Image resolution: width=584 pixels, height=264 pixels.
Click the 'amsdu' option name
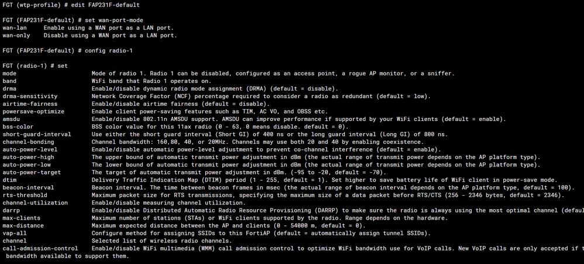click(x=11, y=119)
